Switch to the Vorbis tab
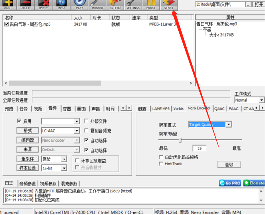 [x=178, y=109]
